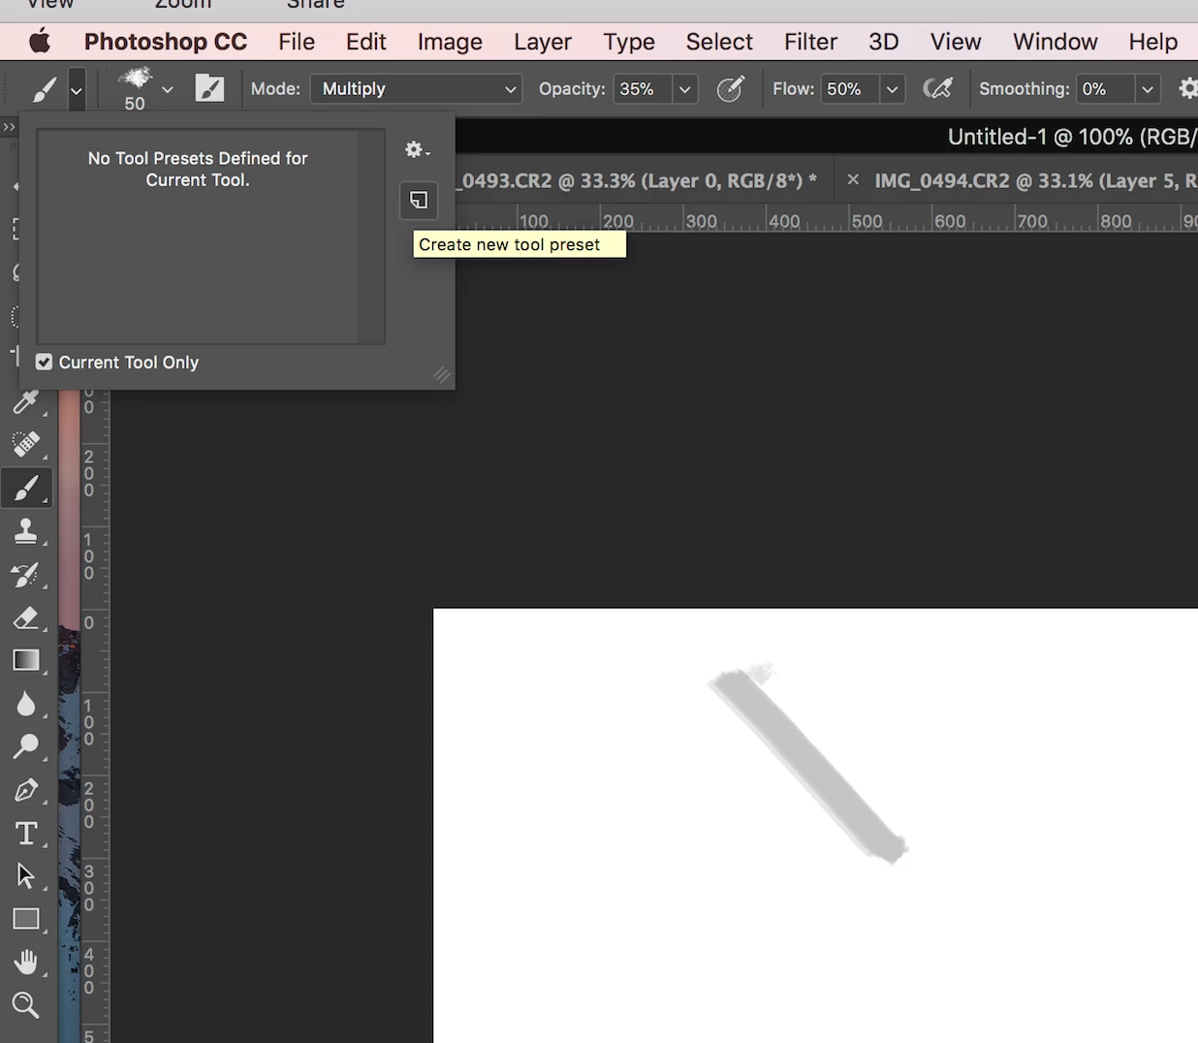Open the Edit menu
Image resolution: width=1198 pixels, height=1043 pixels.
tap(366, 42)
